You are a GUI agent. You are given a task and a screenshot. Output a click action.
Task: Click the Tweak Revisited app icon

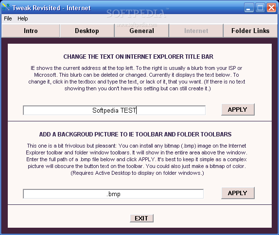tap(6, 7)
